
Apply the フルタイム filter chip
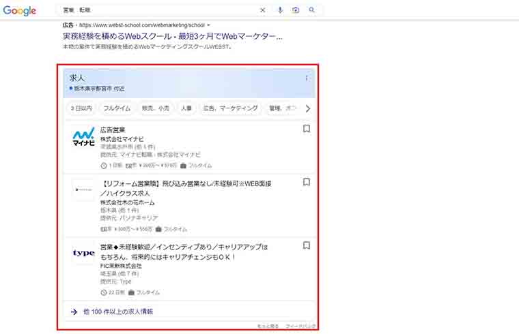(117, 108)
